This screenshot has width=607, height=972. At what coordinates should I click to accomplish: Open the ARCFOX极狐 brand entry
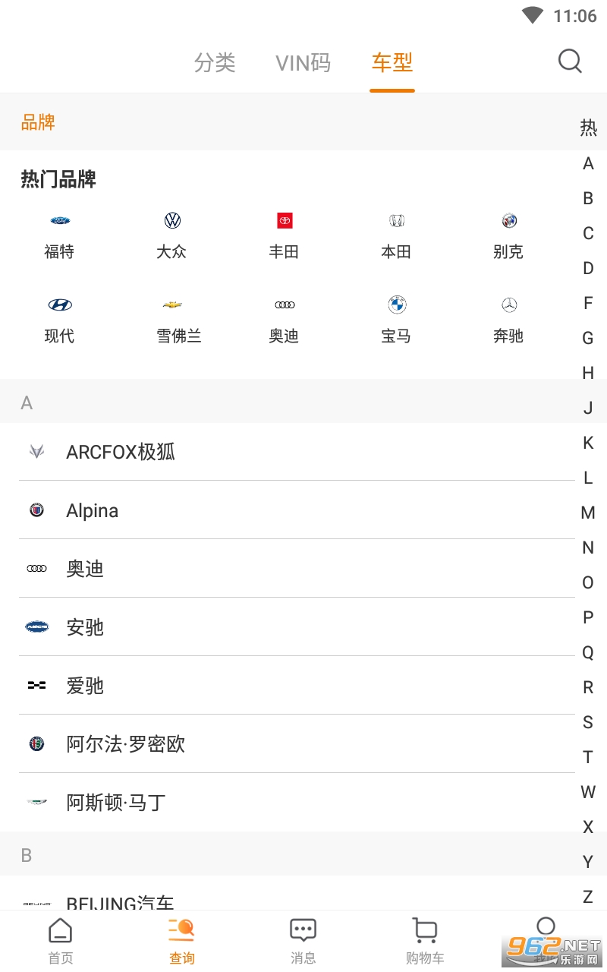pyautogui.click(x=121, y=452)
